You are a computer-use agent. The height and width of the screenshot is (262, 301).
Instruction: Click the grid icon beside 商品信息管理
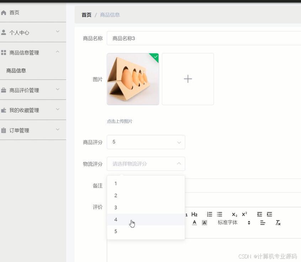(x=4, y=52)
